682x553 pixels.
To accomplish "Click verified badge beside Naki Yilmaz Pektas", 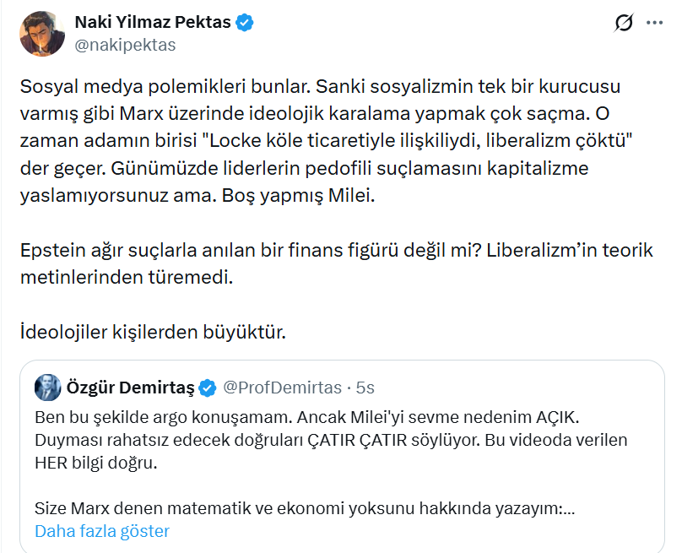I will 245,23.
